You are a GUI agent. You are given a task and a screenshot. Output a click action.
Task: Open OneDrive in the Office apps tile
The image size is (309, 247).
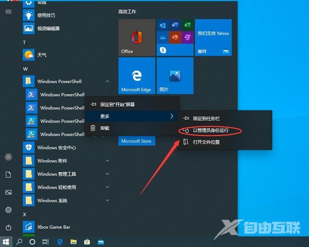coord(163,38)
